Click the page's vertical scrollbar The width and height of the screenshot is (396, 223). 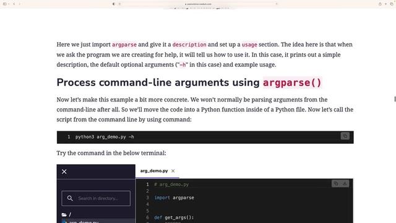point(395,99)
